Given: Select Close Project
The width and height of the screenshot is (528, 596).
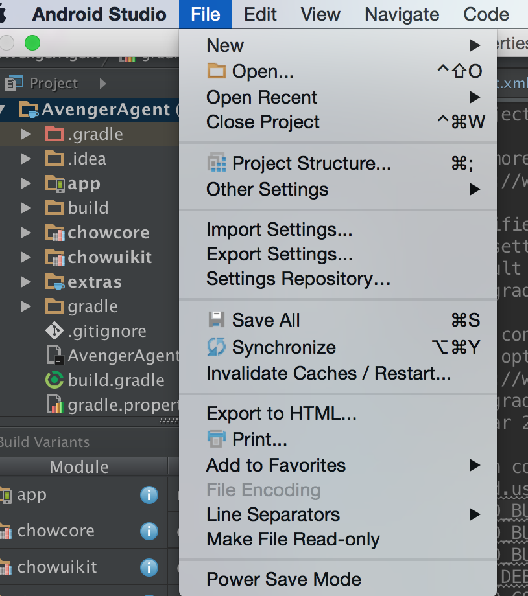Looking at the screenshot, I should (x=338, y=122).
